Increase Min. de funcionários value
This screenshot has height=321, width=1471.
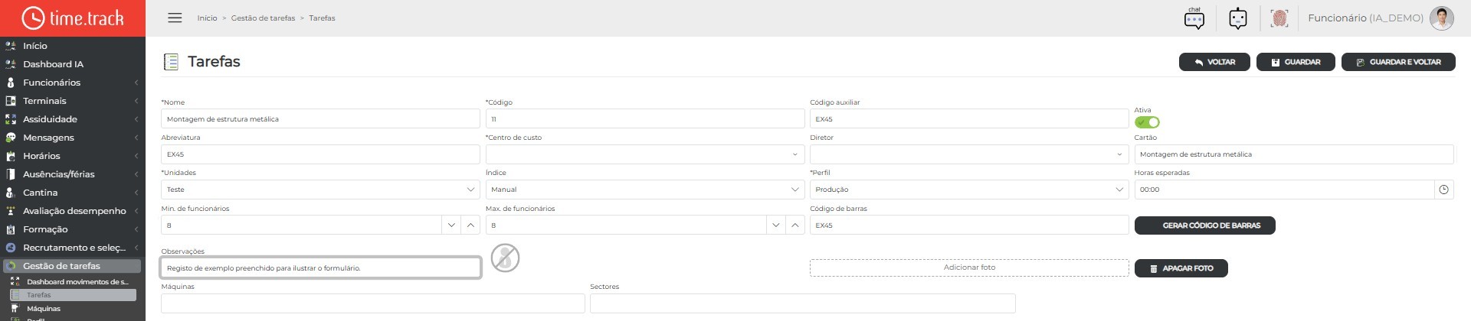click(470, 225)
